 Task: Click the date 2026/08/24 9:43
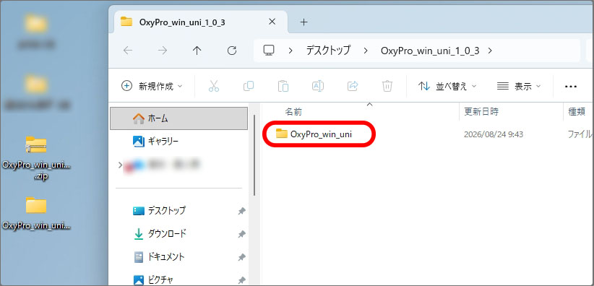point(494,134)
